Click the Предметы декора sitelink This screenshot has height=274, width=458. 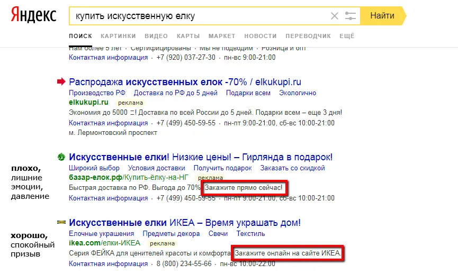(171, 234)
